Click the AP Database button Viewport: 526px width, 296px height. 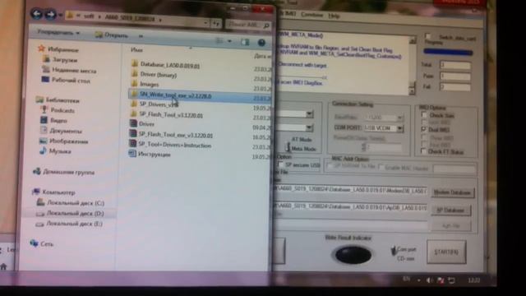(x=450, y=210)
